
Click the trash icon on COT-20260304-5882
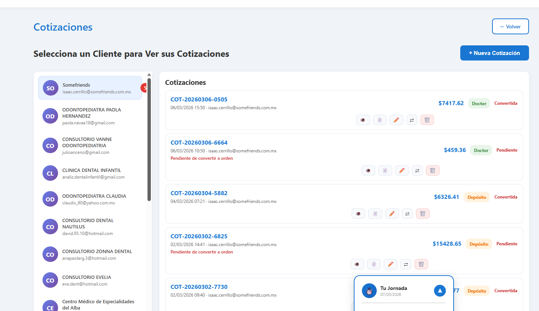click(423, 213)
